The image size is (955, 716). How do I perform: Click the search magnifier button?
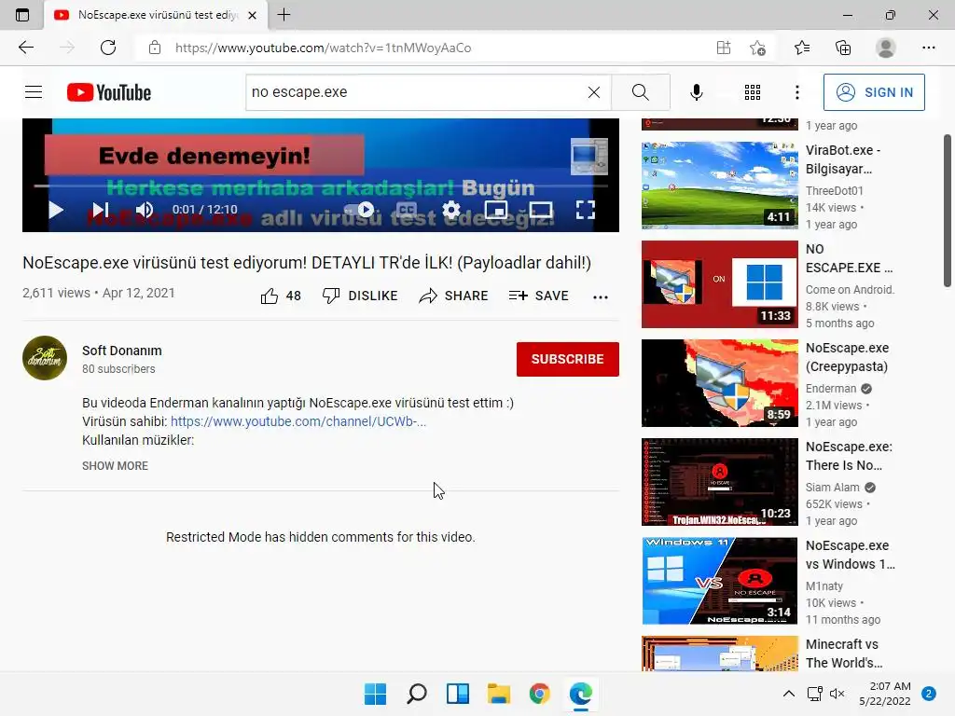(x=640, y=92)
